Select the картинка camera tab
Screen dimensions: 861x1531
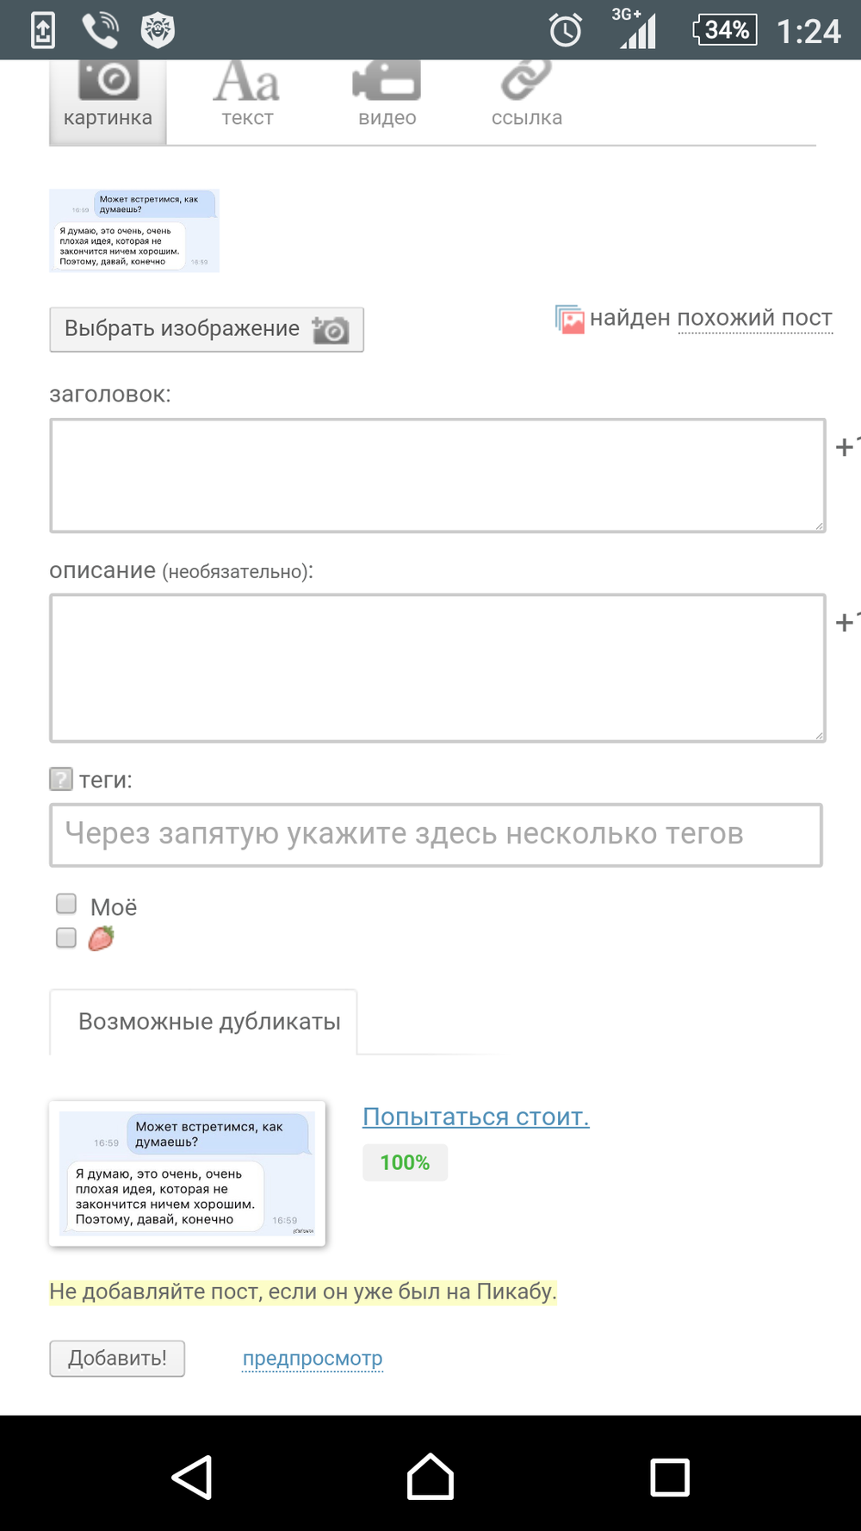[108, 97]
